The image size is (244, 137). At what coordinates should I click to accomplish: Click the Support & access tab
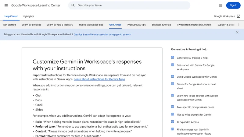226,25
